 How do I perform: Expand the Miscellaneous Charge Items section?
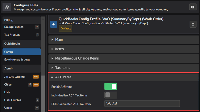[124, 58]
